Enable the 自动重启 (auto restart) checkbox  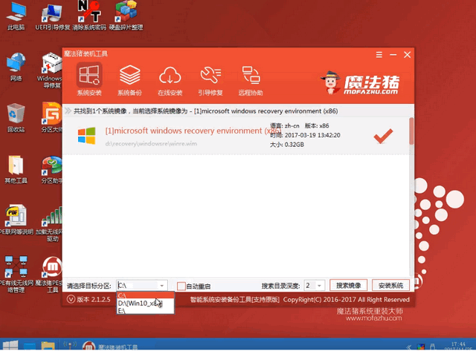181,286
